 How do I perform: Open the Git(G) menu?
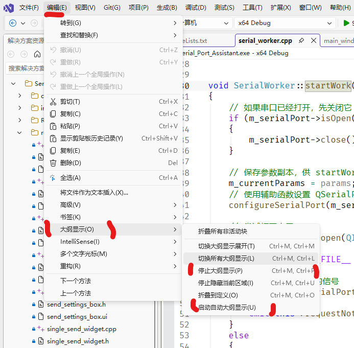[112, 8]
